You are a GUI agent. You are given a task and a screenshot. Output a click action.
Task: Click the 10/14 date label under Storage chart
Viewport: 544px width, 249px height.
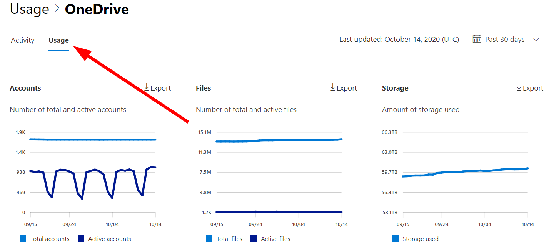(x=527, y=224)
